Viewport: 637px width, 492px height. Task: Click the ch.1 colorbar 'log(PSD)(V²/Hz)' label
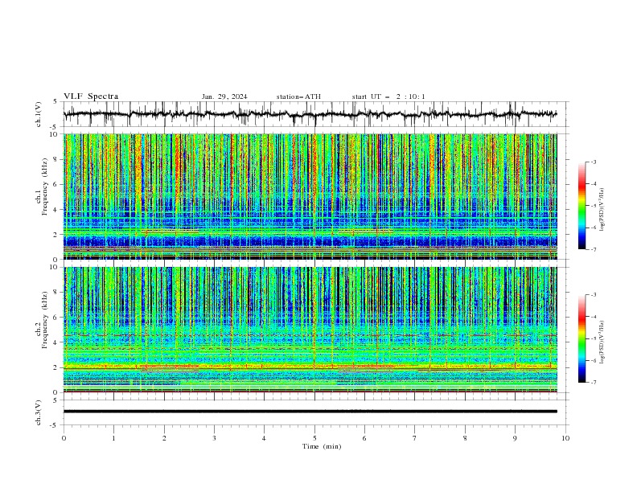(602, 210)
